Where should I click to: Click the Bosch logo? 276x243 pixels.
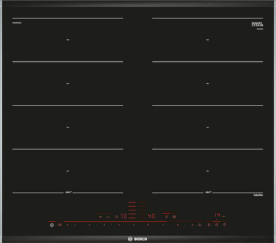[x=137, y=239]
